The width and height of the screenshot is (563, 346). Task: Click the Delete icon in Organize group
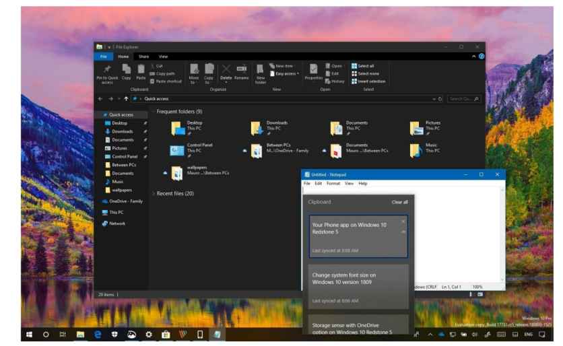tap(226, 71)
